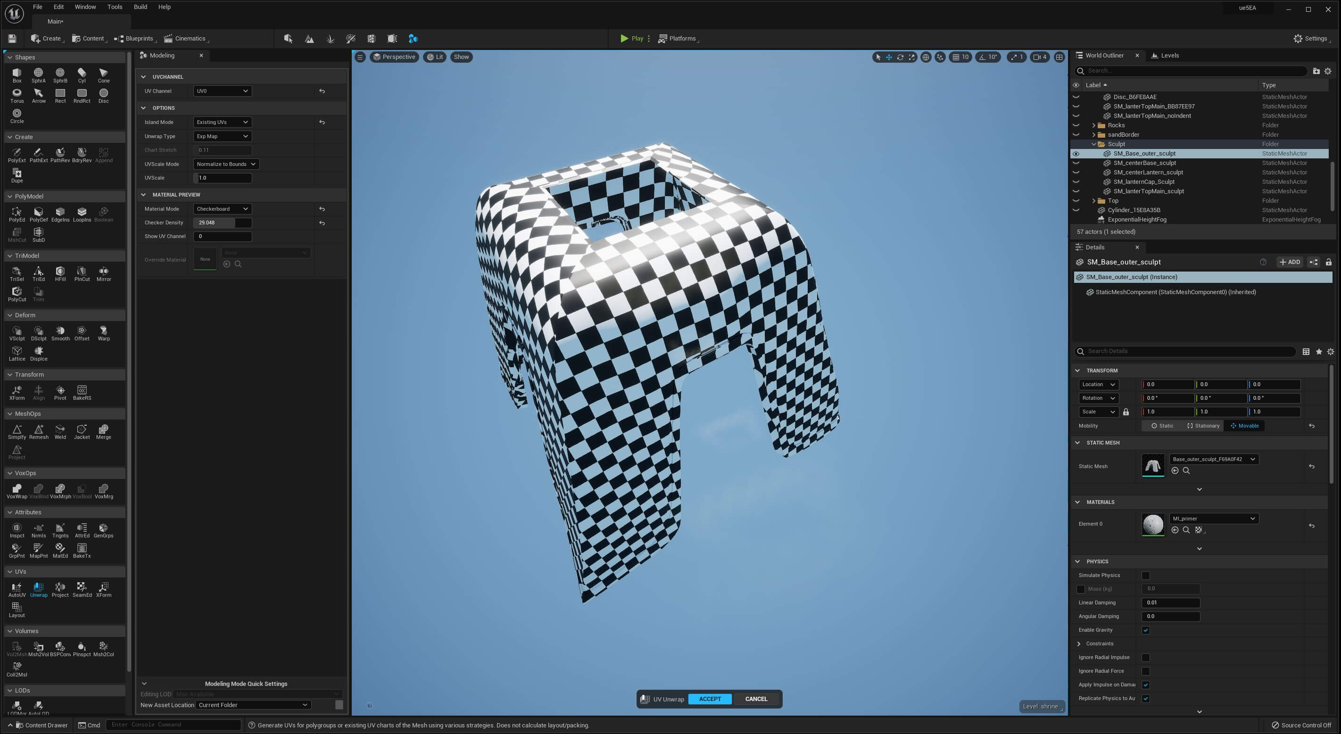The image size is (1341, 734).
Task: Select the Mirror tool under TriModel
Action: point(104,272)
